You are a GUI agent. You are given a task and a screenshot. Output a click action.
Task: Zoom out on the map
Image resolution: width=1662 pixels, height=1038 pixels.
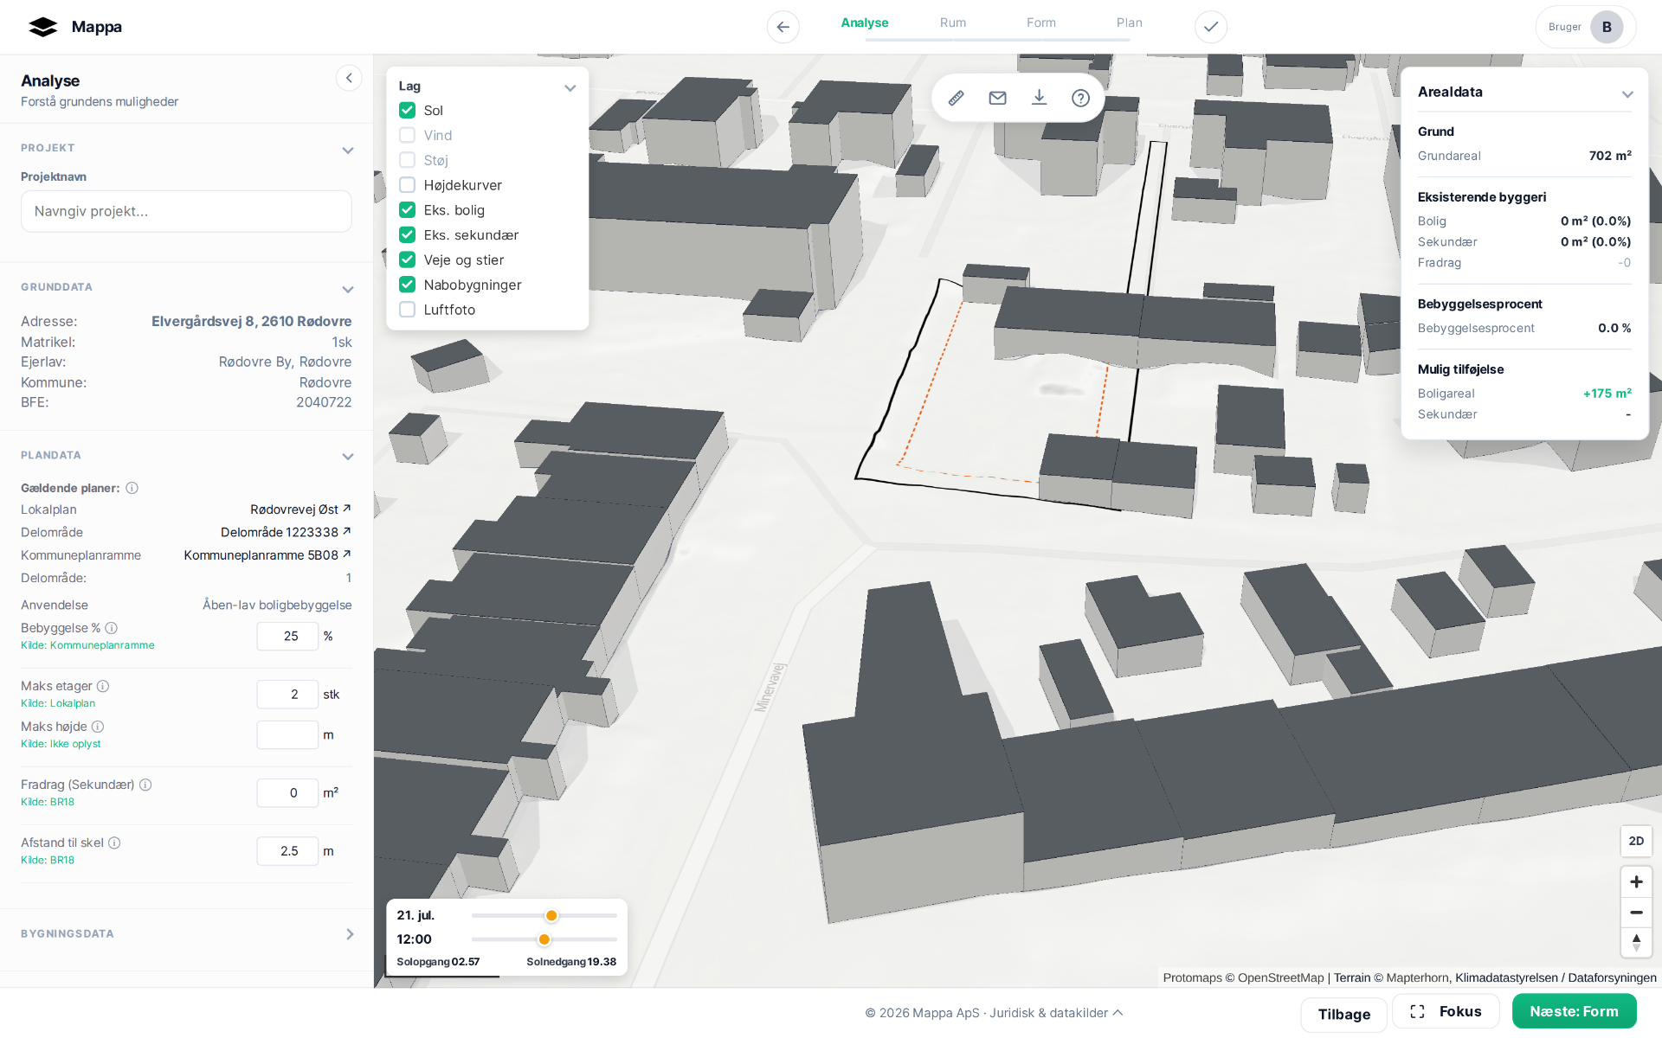1636,912
